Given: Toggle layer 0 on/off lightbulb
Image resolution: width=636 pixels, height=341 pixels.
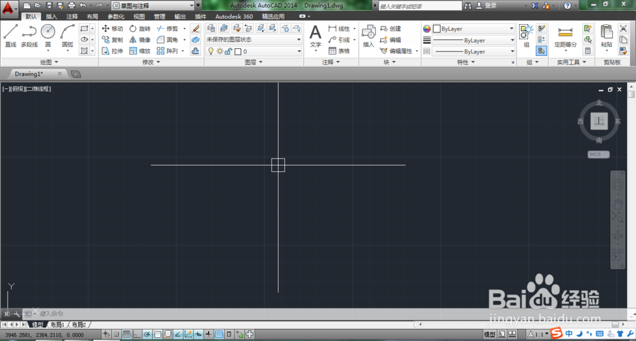Looking at the screenshot, I should pyautogui.click(x=211, y=51).
